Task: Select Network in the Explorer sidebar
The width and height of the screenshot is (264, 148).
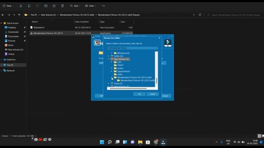Action: pyautogui.click(x=11, y=71)
